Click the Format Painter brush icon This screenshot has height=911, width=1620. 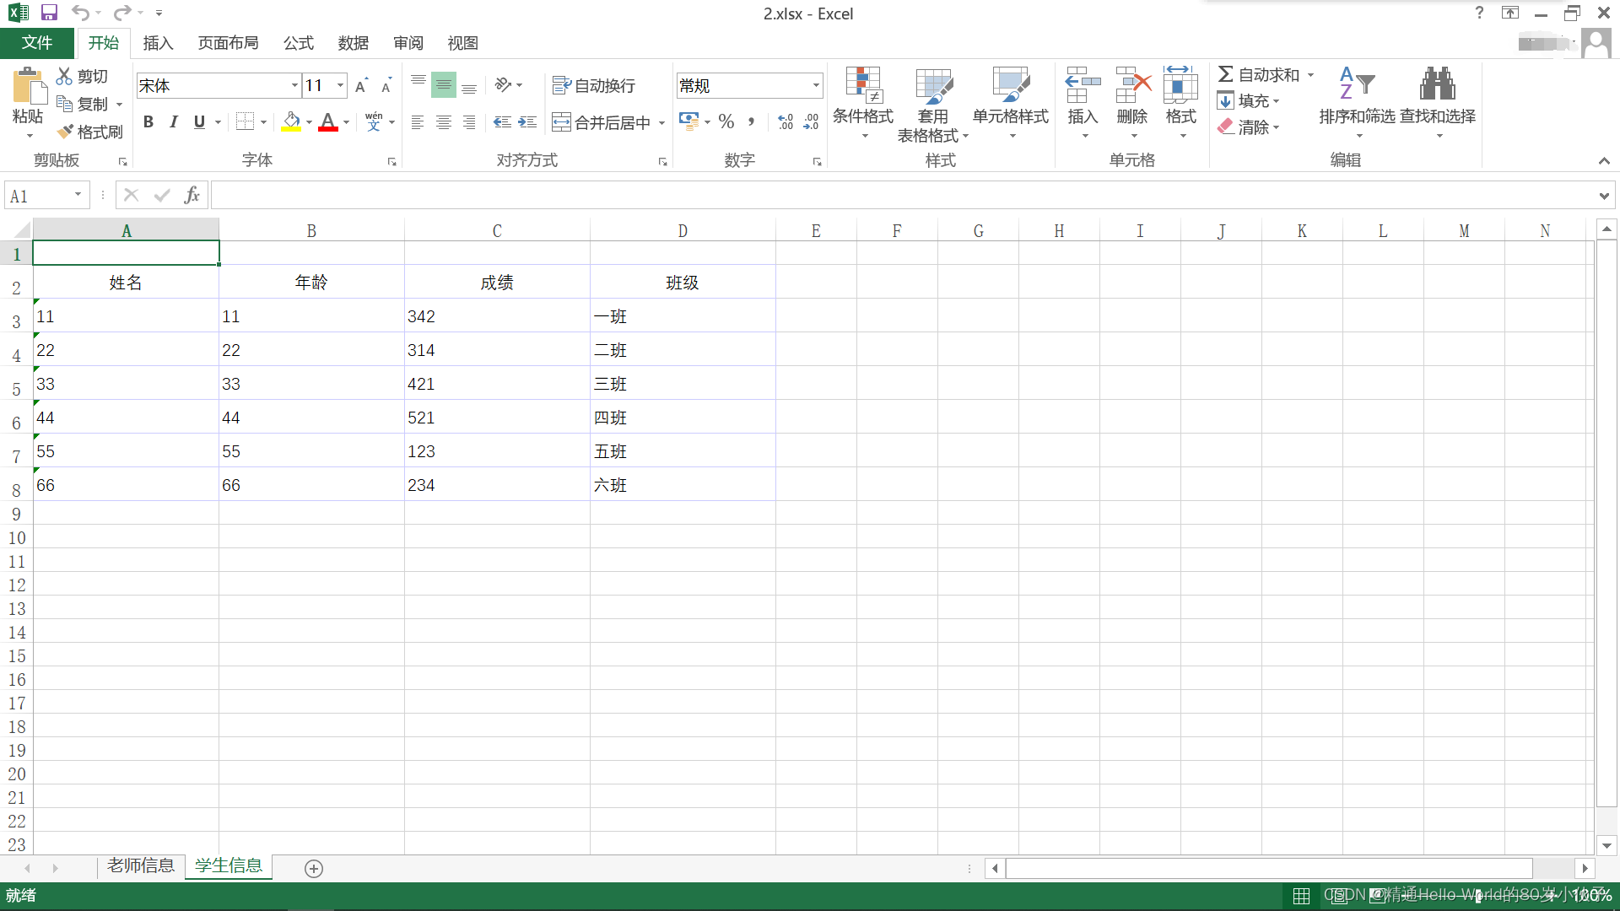[65, 132]
